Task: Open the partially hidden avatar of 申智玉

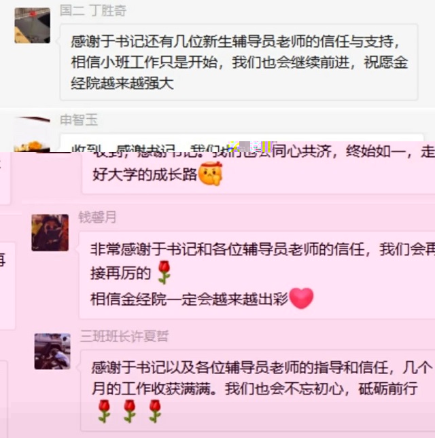Action: 32,134
